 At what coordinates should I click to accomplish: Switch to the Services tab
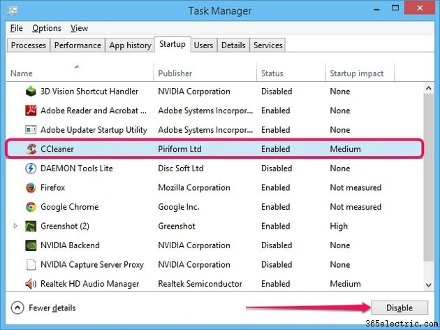(268, 45)
